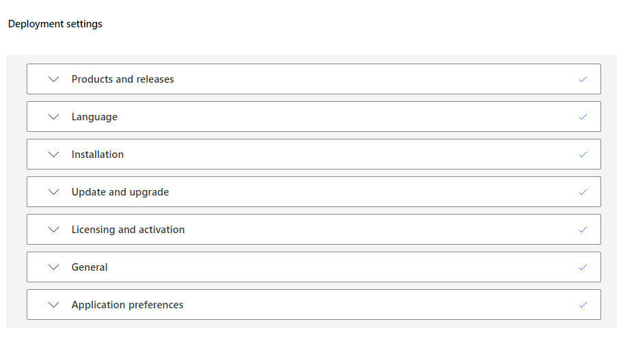623x337 pixels.
Task: Expand the General section chevron
Action: (x=55, y=267)
